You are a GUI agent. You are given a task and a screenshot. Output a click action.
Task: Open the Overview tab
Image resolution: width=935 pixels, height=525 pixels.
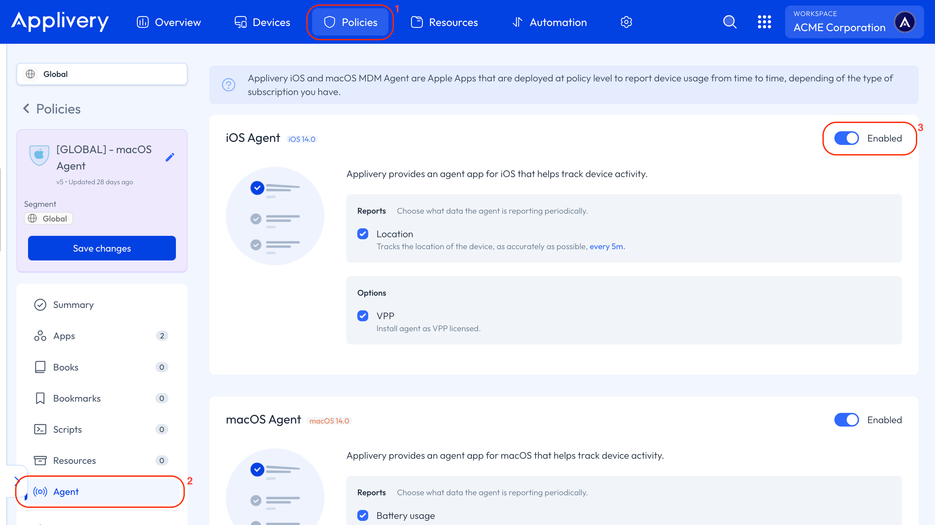pos(169,22)
